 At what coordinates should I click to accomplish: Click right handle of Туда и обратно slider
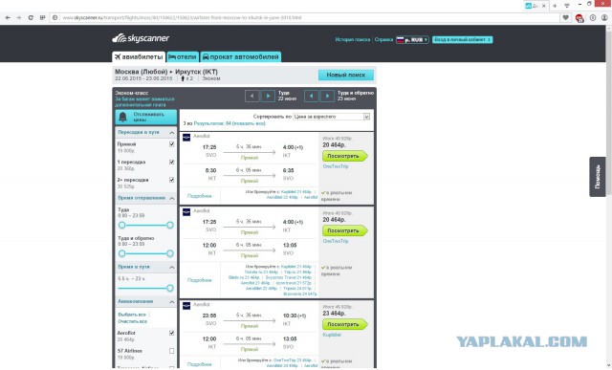[x=170, y=253]
